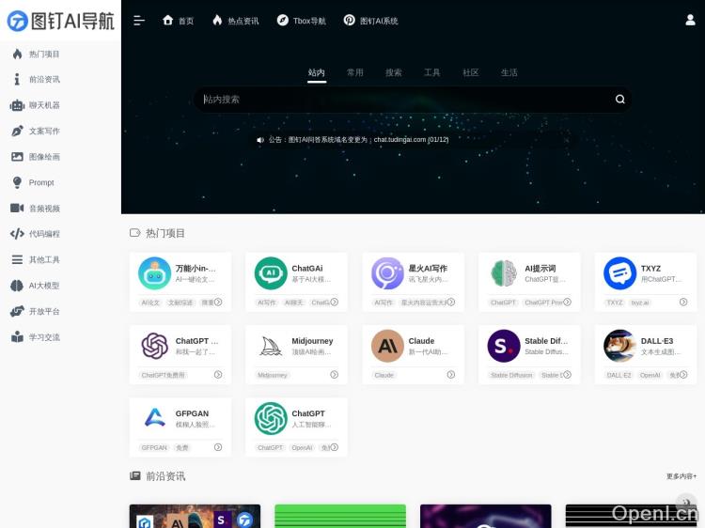Click the 热门项目 section heading

coord(165,233)
